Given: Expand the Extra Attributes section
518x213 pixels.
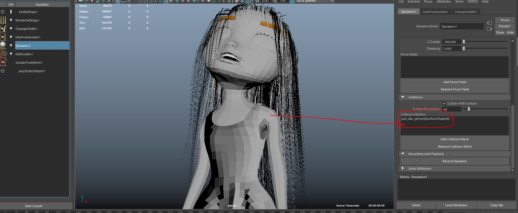Looking at the screenshot, I should (x=403, y=168).
